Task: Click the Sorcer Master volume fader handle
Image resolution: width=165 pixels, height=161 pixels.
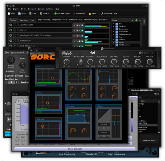Action: tap(116, 123)
